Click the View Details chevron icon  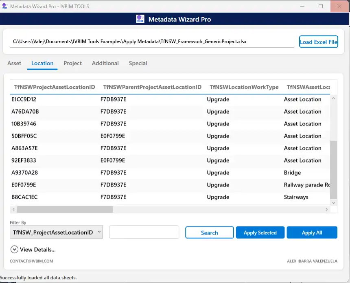[x=14, y=249]
